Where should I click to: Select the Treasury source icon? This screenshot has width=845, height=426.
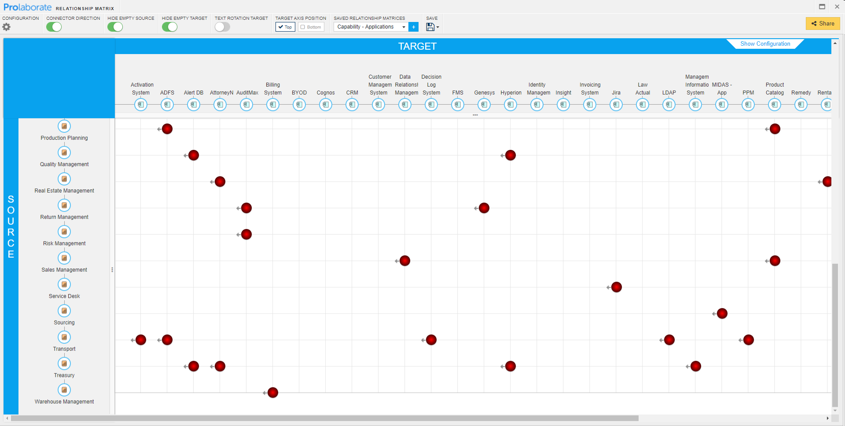(x=64, y=364)
